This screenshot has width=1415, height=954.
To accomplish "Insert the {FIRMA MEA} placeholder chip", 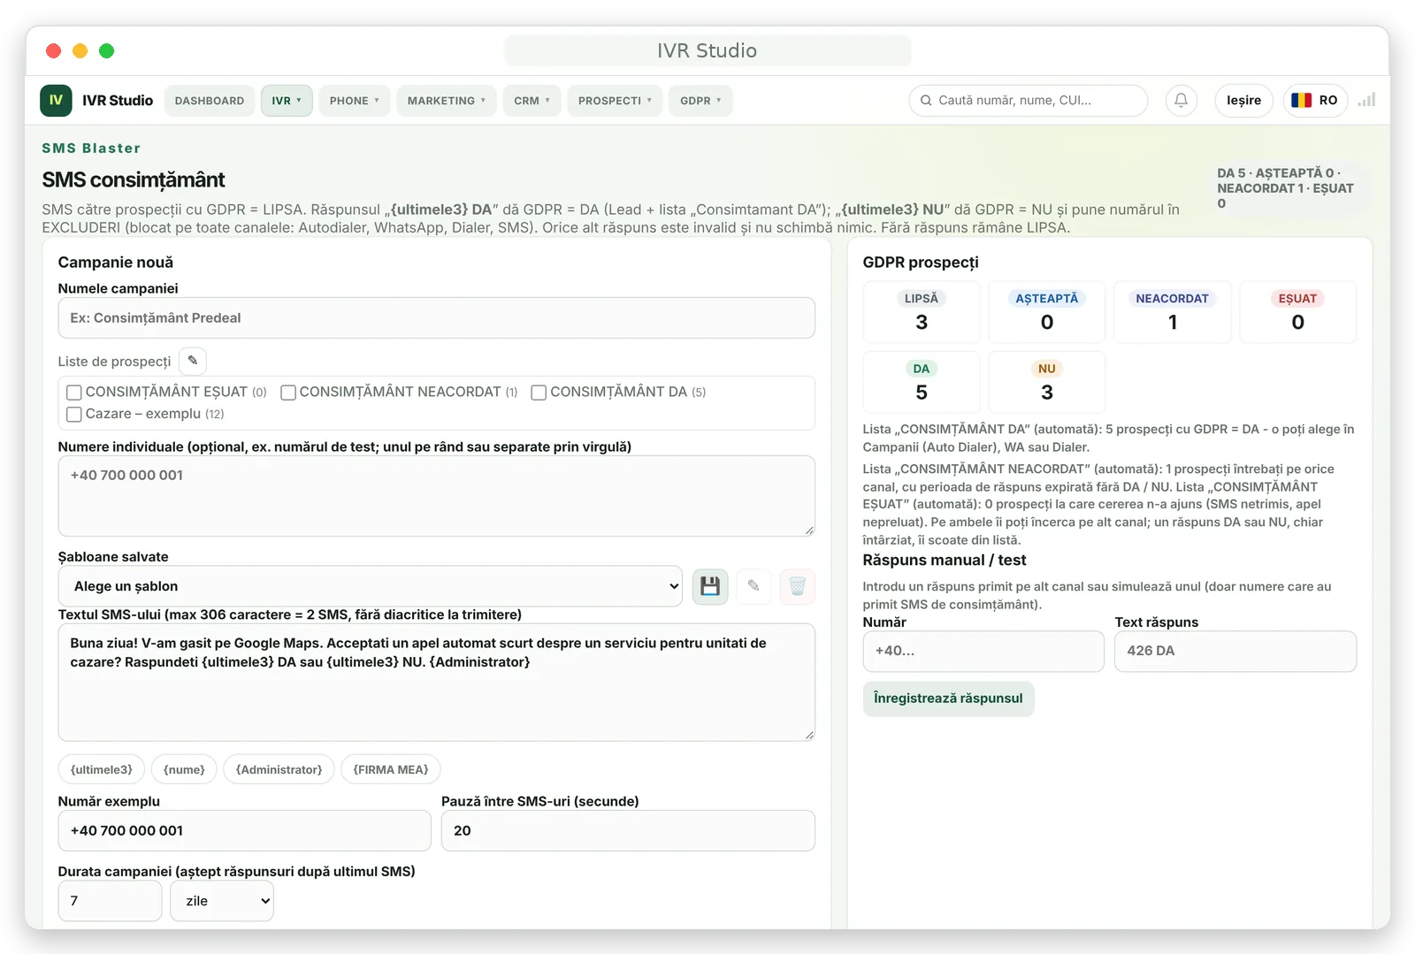I will 391,770.
